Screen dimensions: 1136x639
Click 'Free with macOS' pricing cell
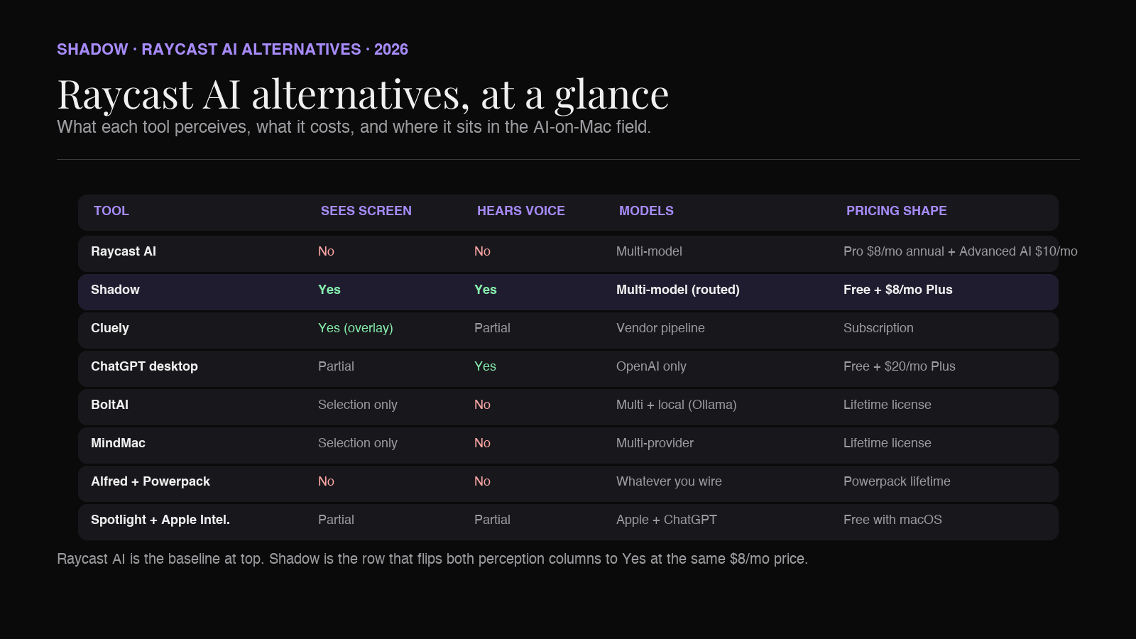point(892,520)
